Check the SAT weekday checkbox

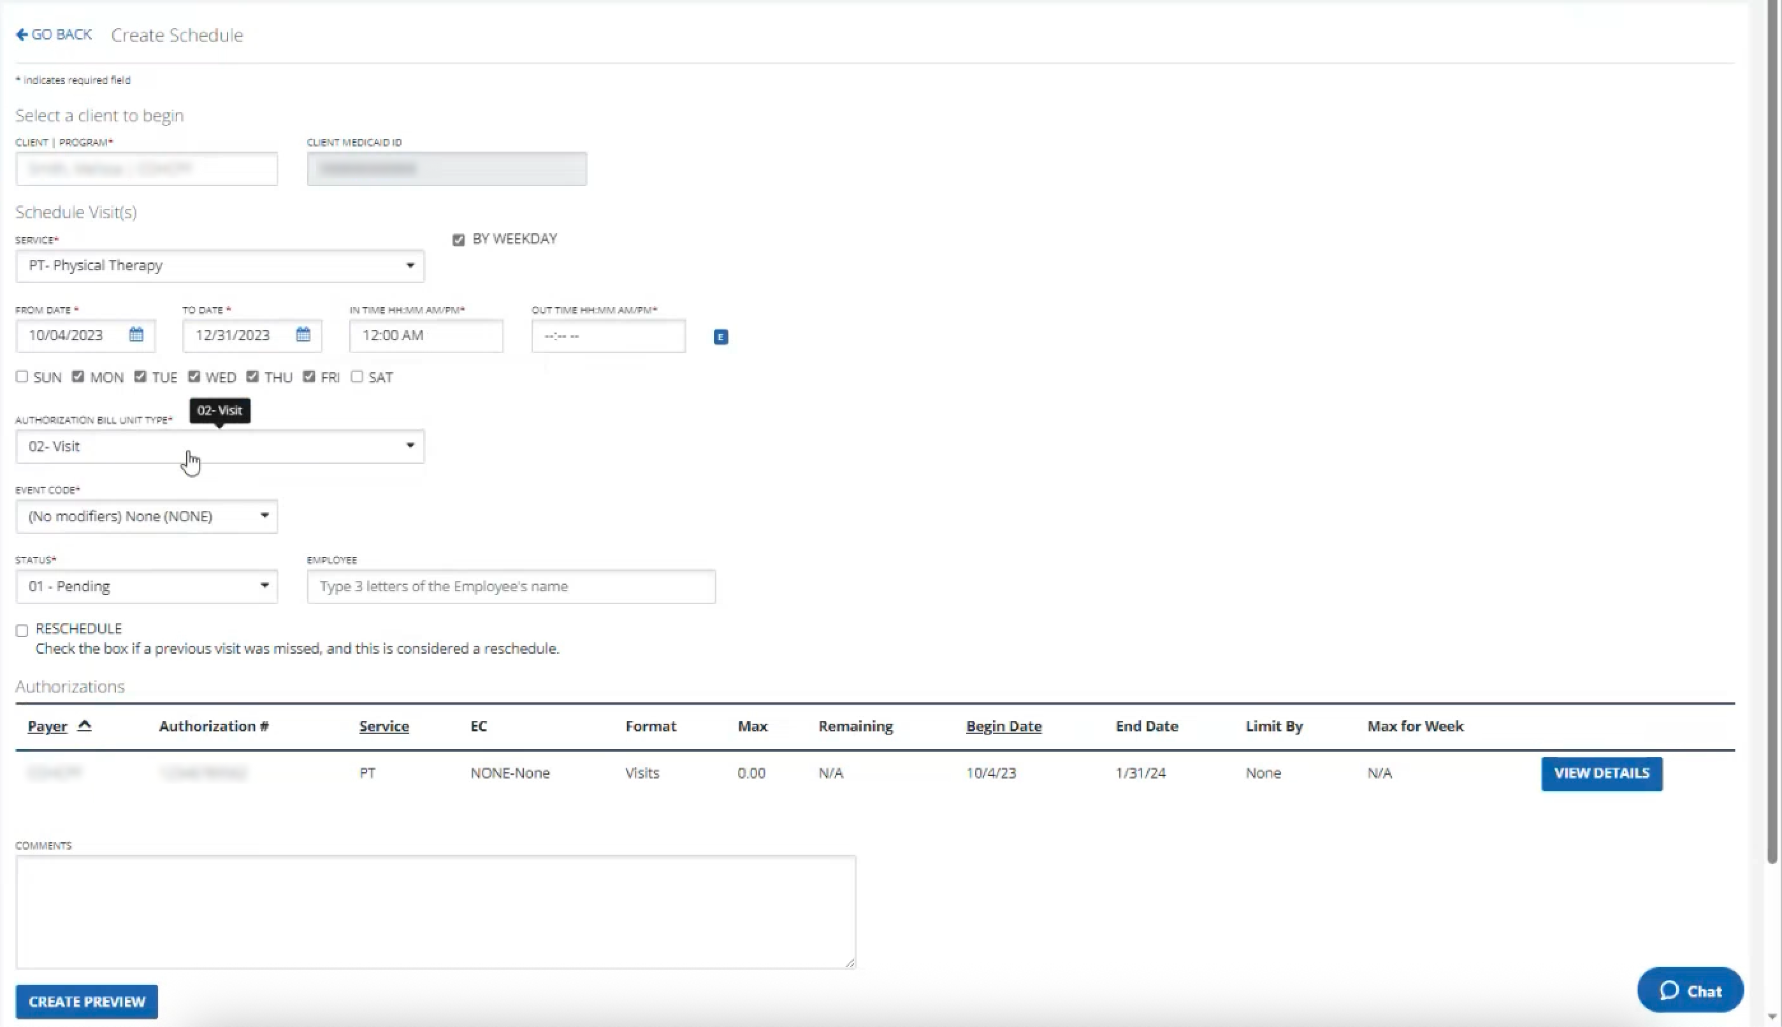pyautogui.click(x=357, y=377)
